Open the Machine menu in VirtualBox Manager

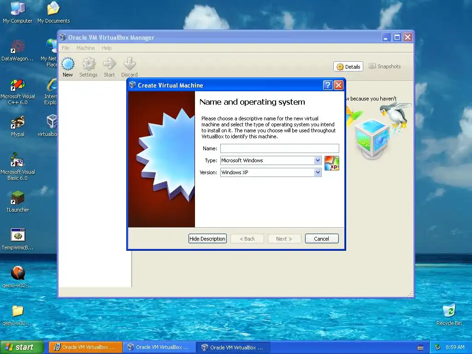point(85,48)
